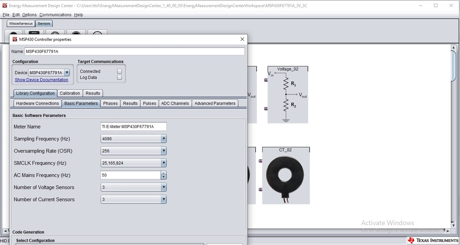Screen dimensions: 460x245
Task: Open the Phases sub-tab
Action: point(110,103)
